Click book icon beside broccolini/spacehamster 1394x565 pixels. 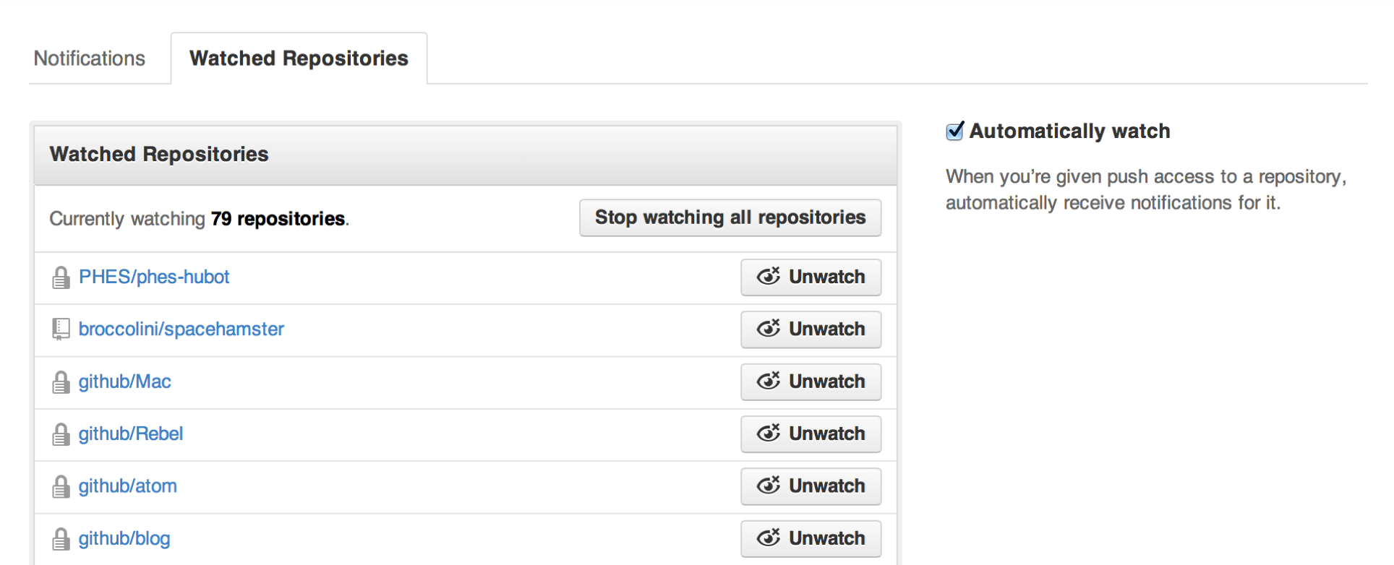[61, 329]
